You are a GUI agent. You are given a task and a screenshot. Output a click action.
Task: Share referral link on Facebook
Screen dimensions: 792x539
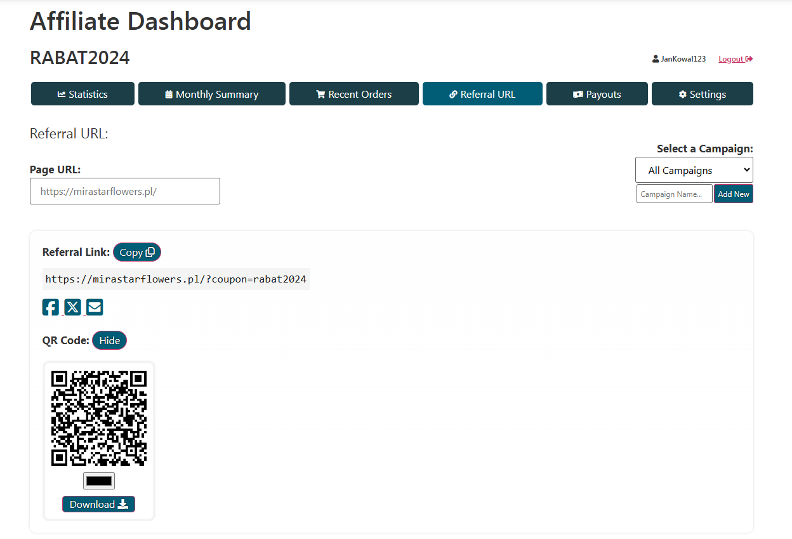pyautogui.click(x=51, y=307)
